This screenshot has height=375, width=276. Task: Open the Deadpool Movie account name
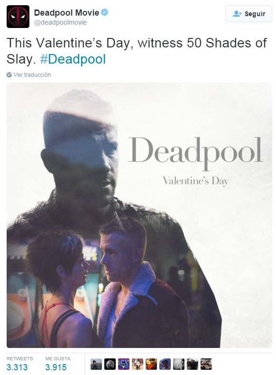tap(66, 12)
